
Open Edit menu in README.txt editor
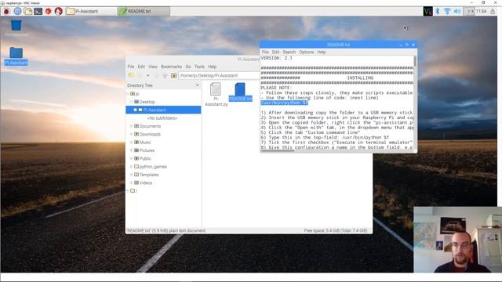click(275, 52)
